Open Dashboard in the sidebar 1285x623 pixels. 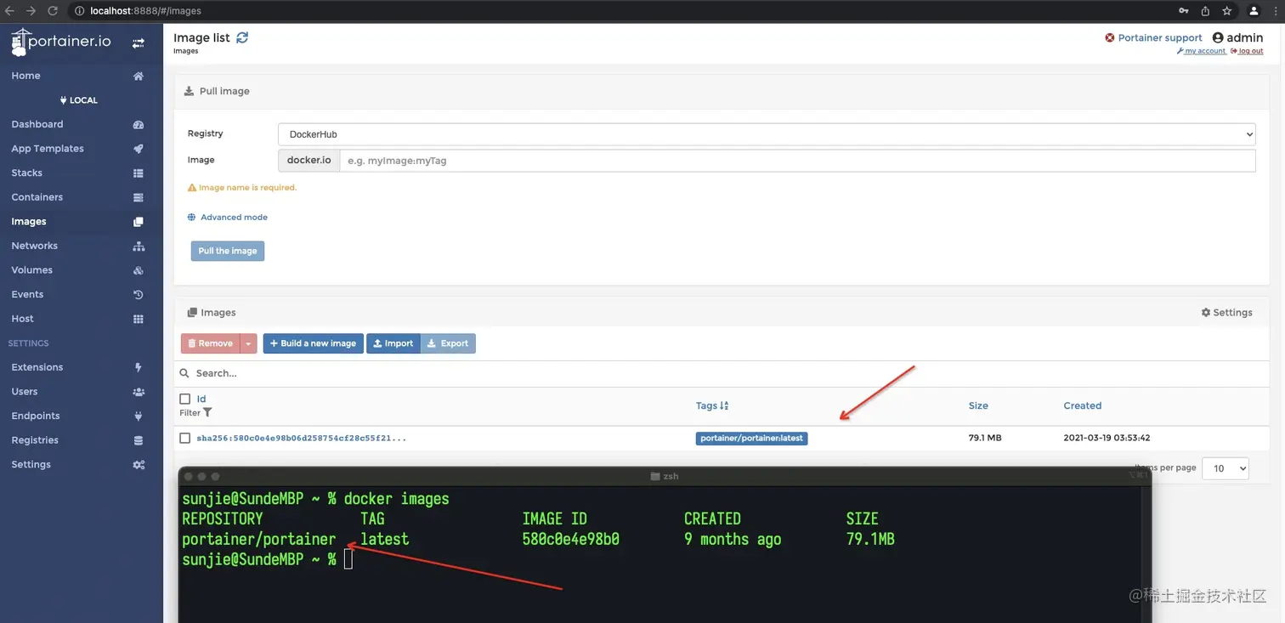click(37, 124)
